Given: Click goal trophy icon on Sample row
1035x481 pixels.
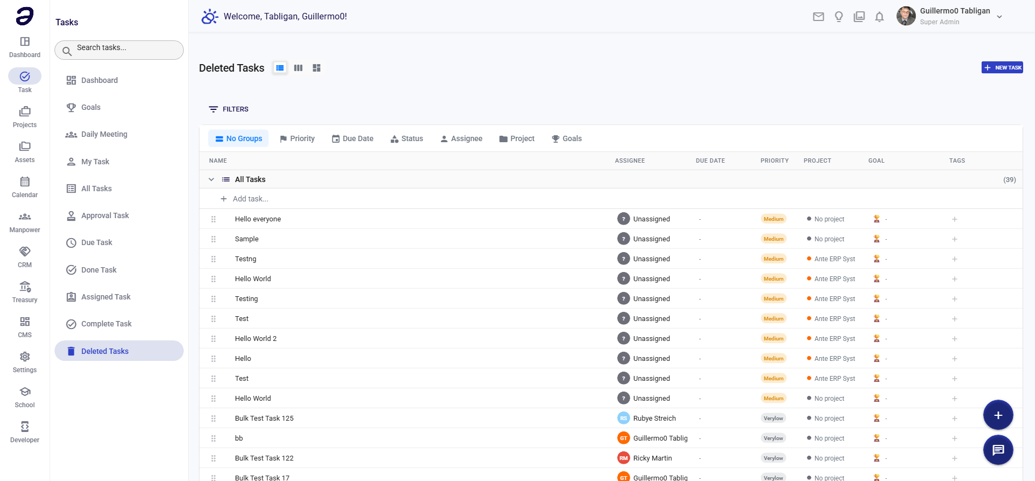Looking at the screenshot, I should (877, 239).
